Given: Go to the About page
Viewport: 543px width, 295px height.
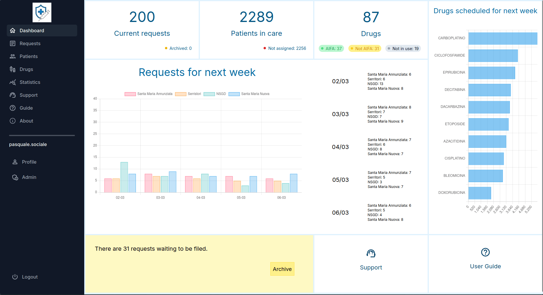Looking at the screenshot, I should coord(26,121).
